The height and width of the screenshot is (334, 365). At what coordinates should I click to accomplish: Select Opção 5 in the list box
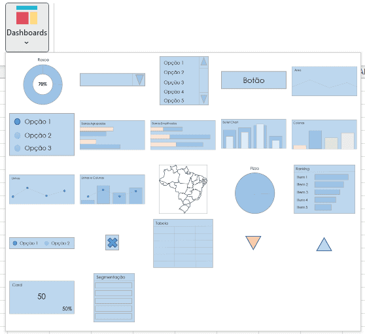174,101
